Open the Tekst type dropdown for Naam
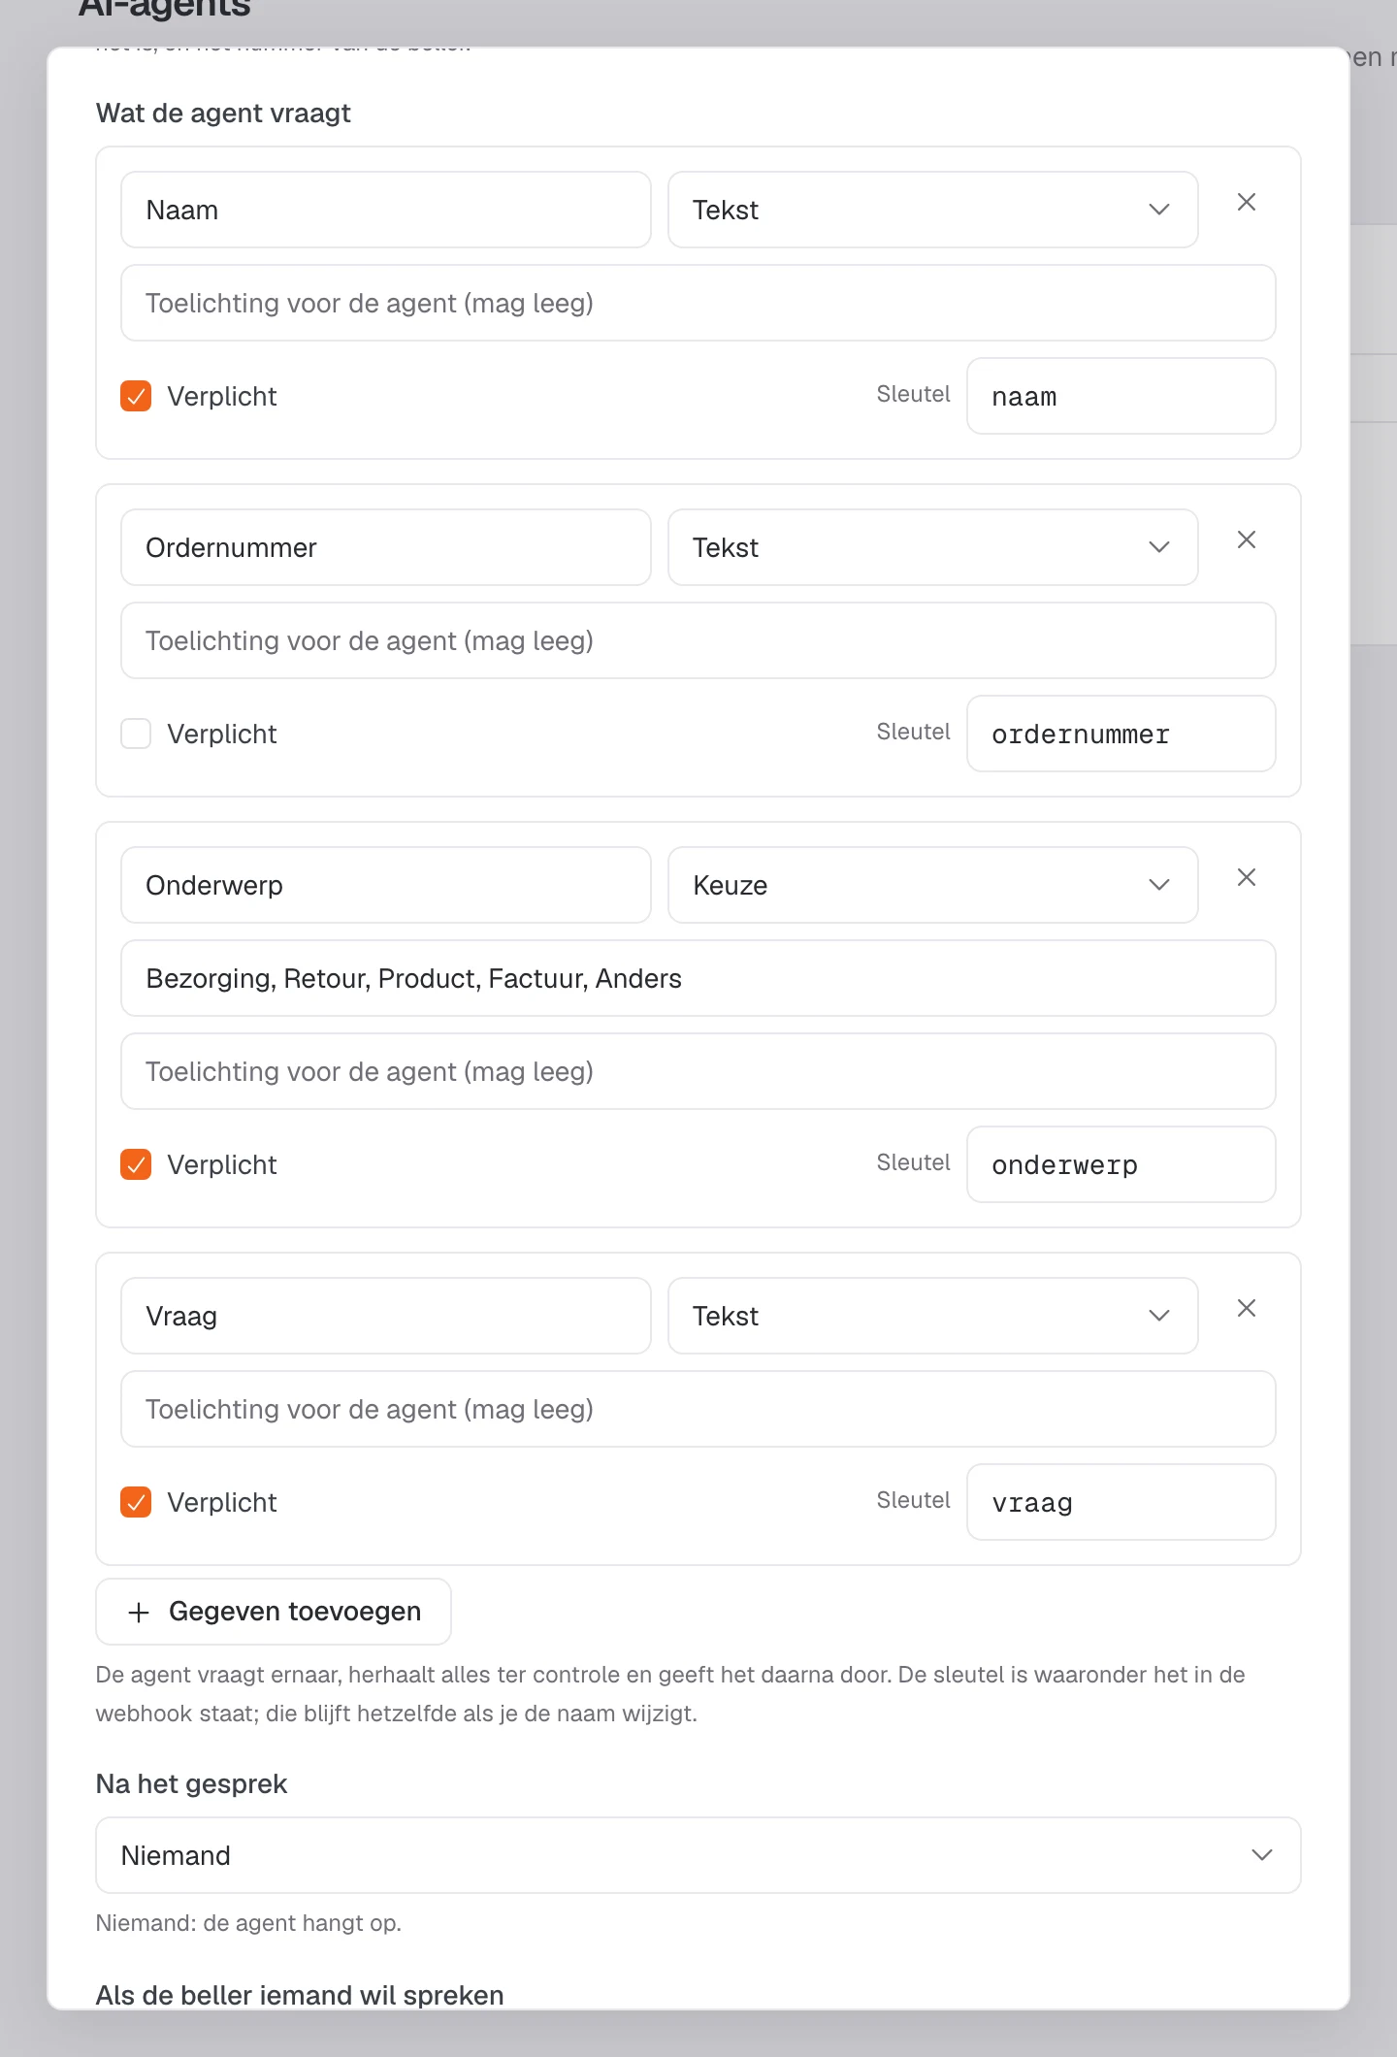 coord(932,210)
